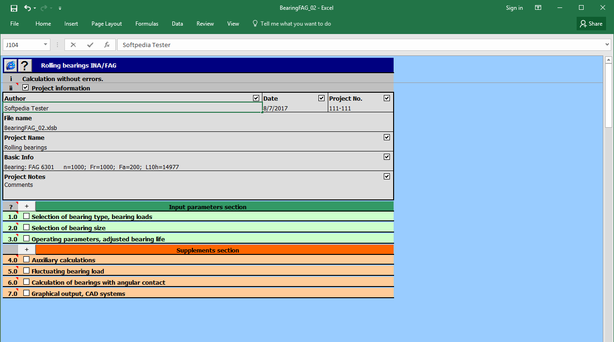The height and width of the screenshot is (342, 614).
Task: Open the View tab
Action: pyautogui.click(x=233, y=24)
